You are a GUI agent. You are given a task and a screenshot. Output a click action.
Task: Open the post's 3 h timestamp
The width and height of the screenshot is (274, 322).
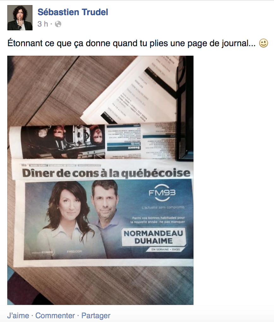coord(43,24)
